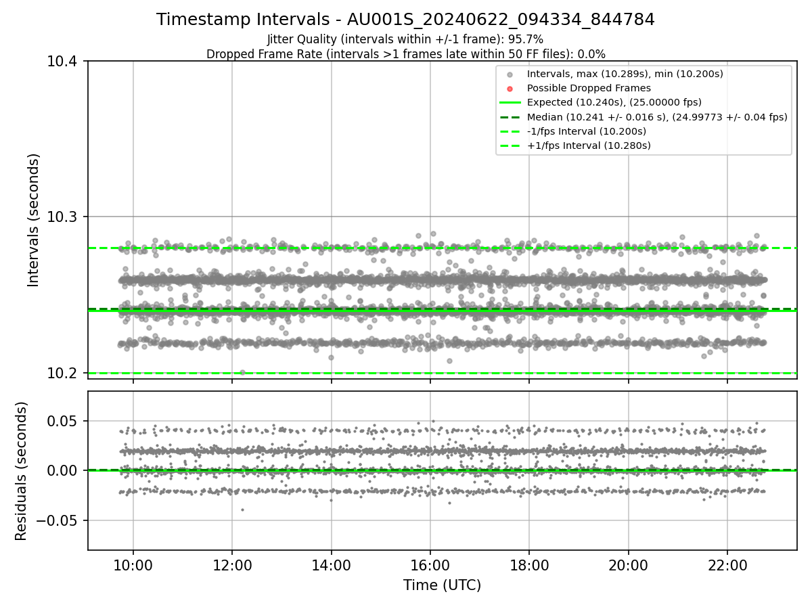Click the legend entry "Expected (10.240s), (25.00000 fps)"

(614, 102)
